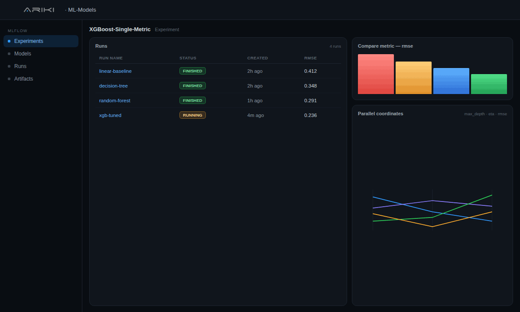Image resolution: width=520 pixels, height=312 pixels.
Task: Click the MLFLOW sidebar section label
Action: [x=17, y=31]
